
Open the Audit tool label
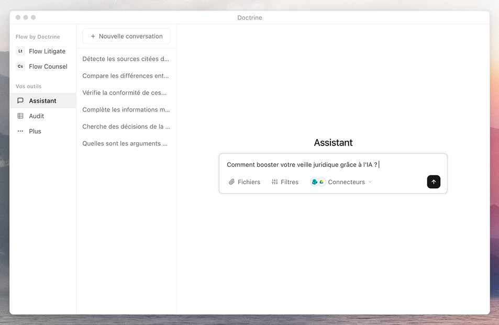pos(36,116)
